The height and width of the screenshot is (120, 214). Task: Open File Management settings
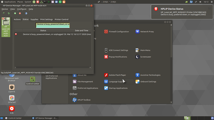pos(83,82)
